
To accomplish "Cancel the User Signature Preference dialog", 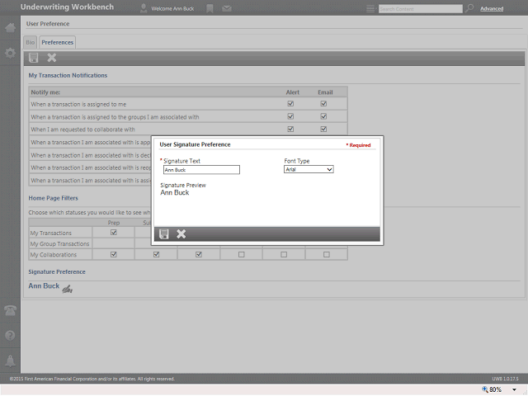I will pyautogui.click(x=181, y=234).
